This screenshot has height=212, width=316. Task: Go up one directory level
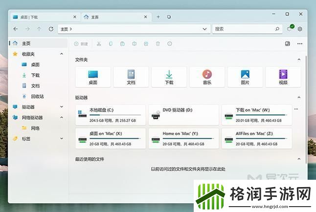(x=39, y=29)
